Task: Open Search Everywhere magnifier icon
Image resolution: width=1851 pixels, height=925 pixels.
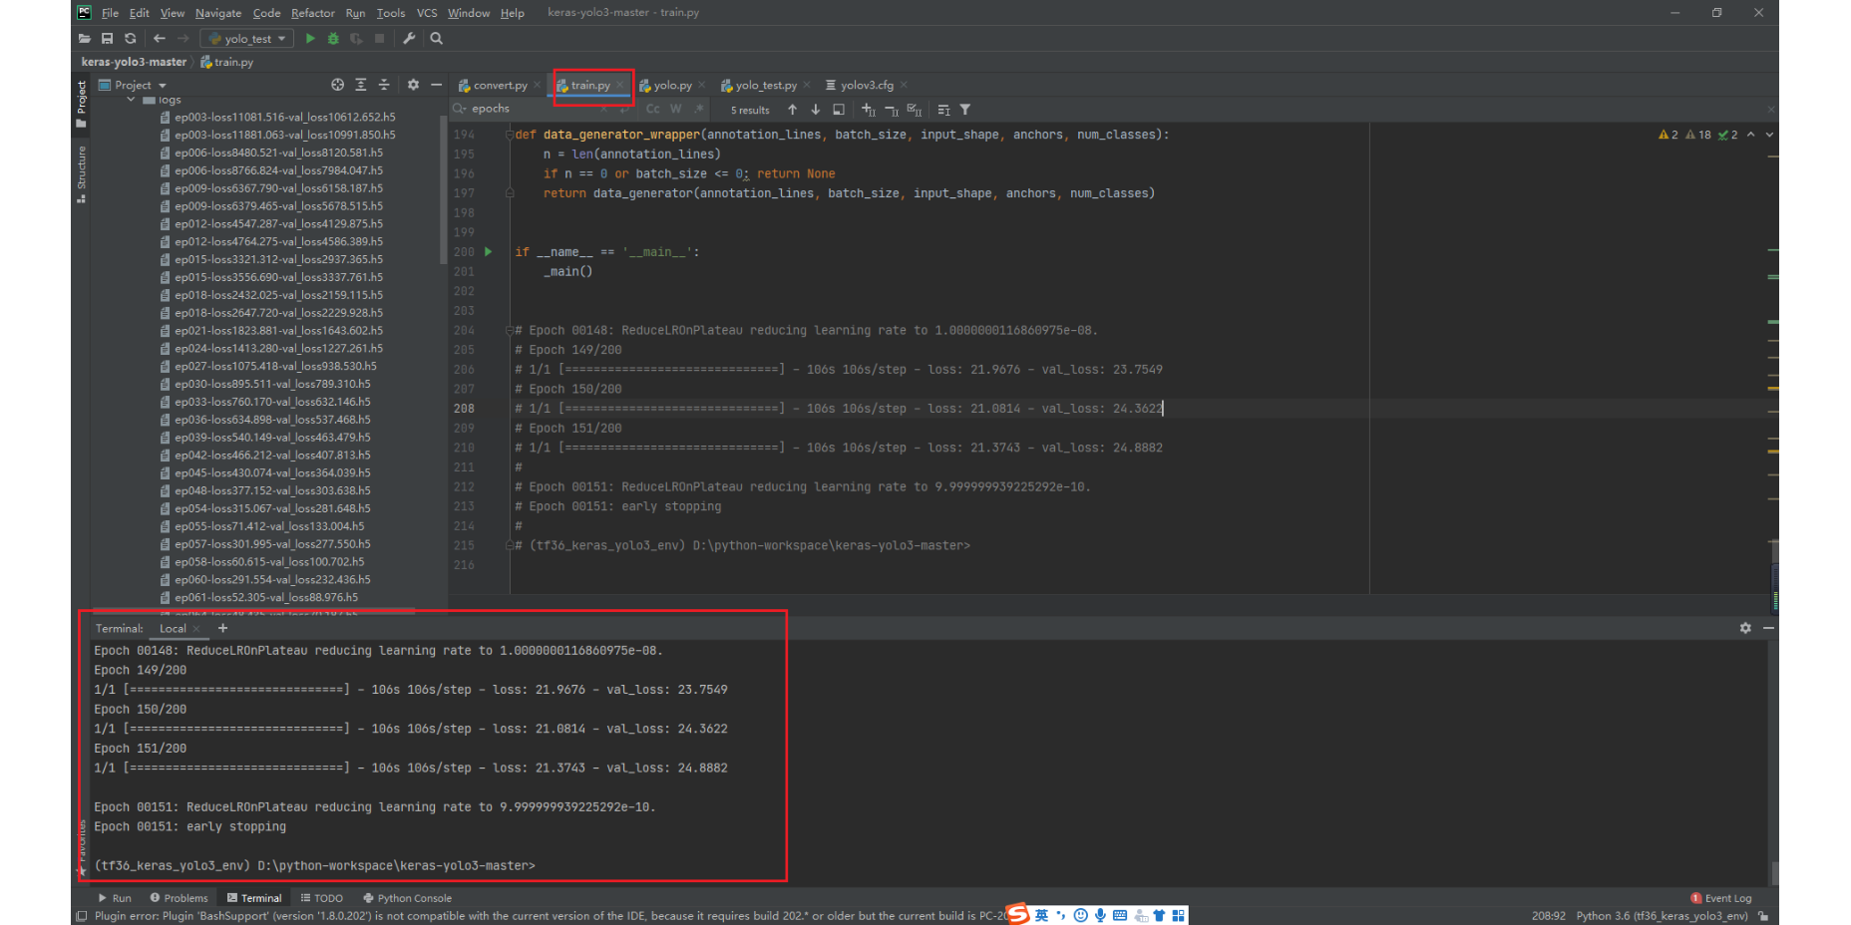Action: click(436, 39)
